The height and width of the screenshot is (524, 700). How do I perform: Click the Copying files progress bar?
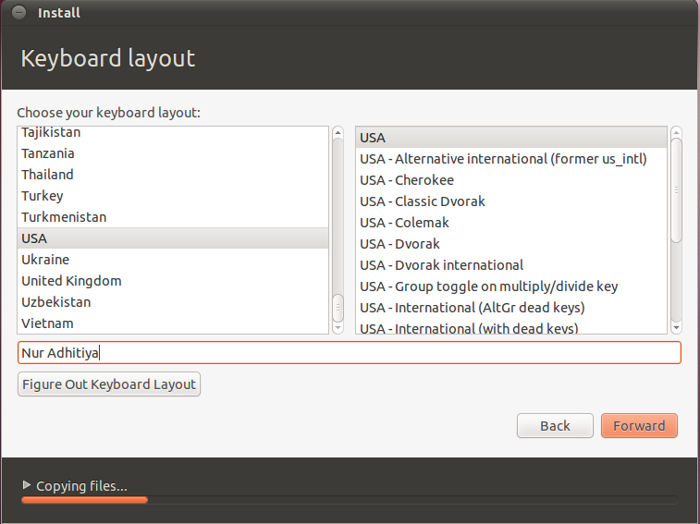coord(350,500)
